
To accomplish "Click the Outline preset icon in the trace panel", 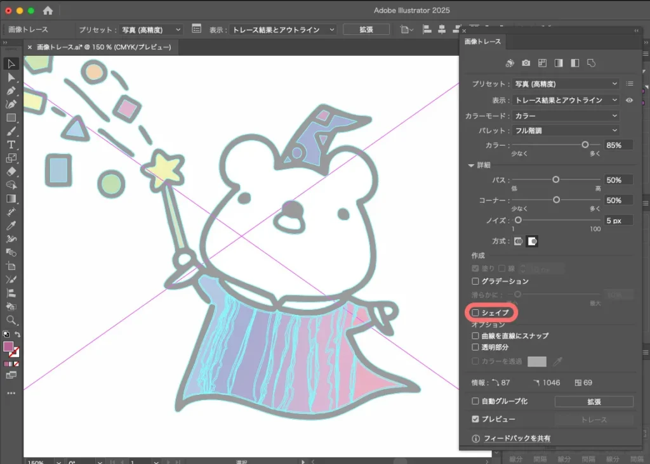I will [x=591, y=63].
